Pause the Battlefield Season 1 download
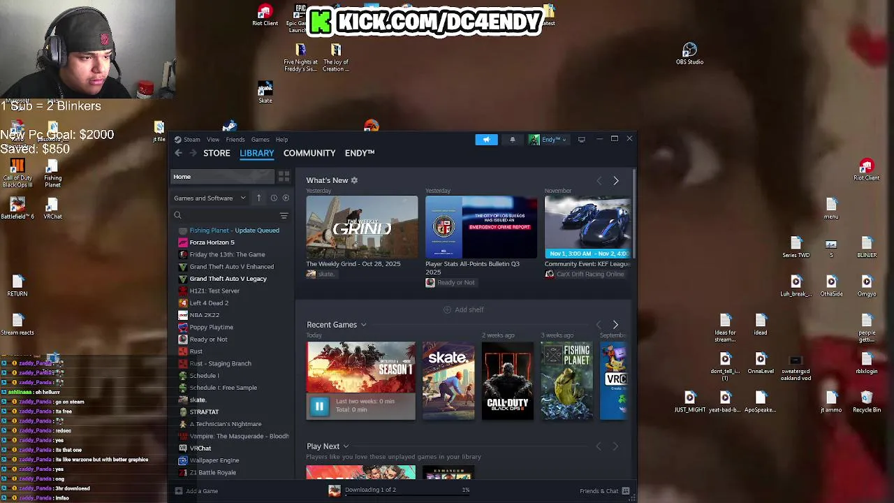This screenshot has height=503, width=894. pos(319,406)
